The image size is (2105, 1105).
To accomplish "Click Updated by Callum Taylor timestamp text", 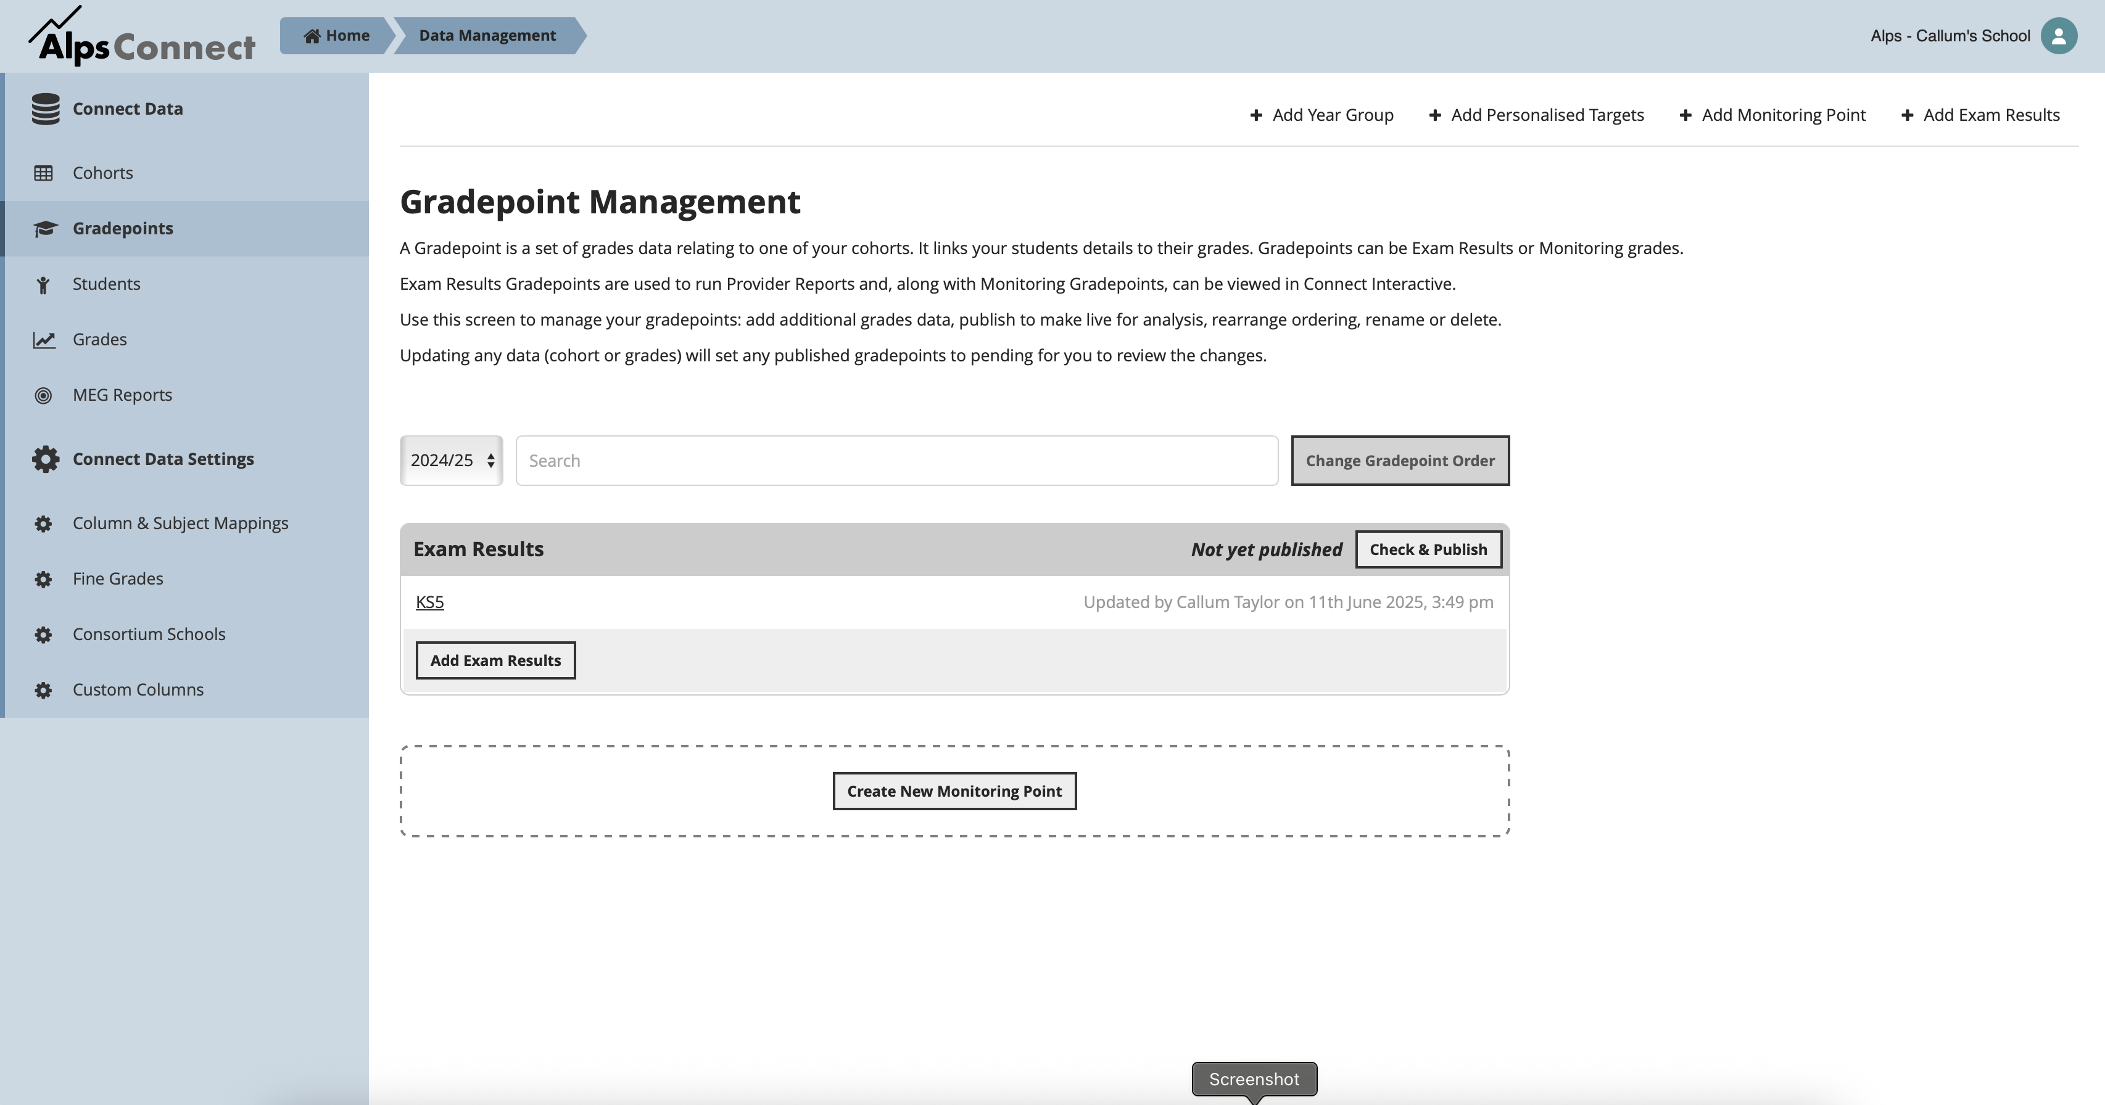I will point(1288,602).
